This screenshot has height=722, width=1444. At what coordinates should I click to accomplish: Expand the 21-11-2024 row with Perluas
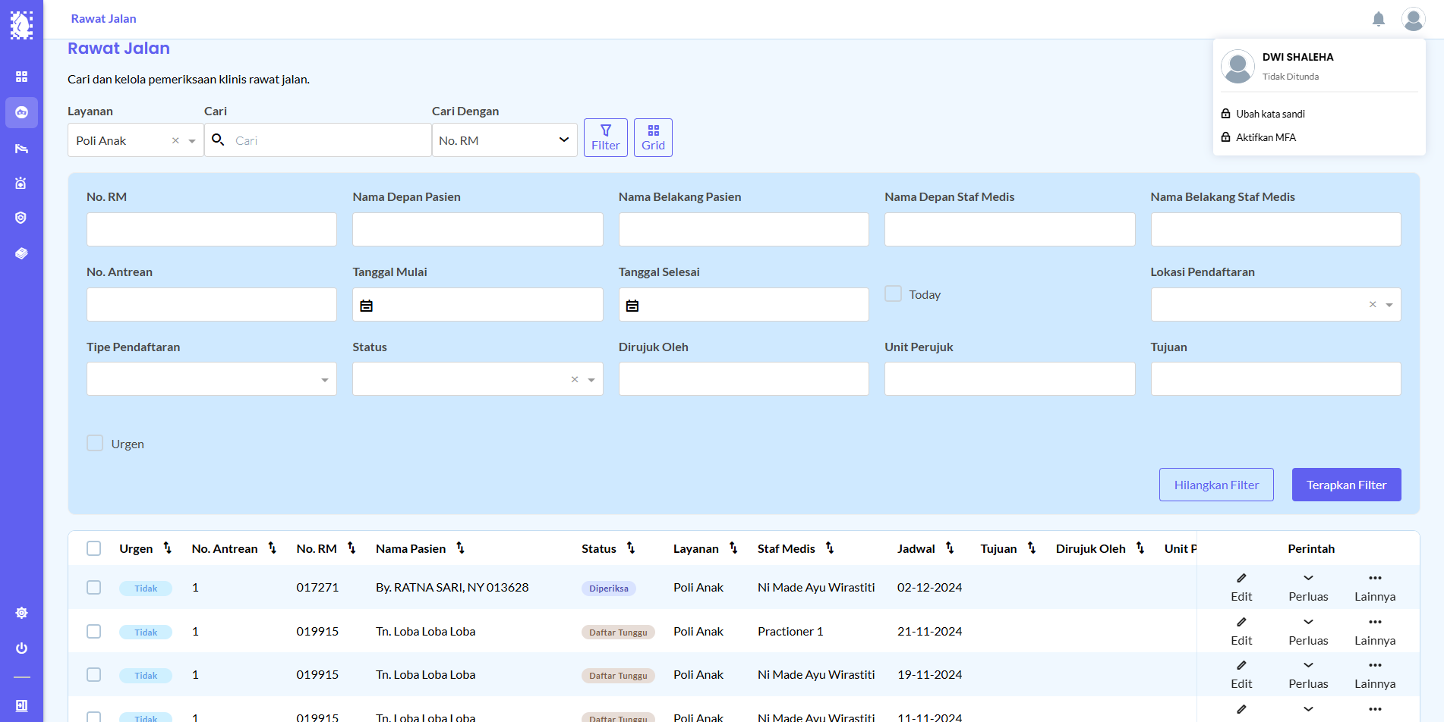point(1308,631)
